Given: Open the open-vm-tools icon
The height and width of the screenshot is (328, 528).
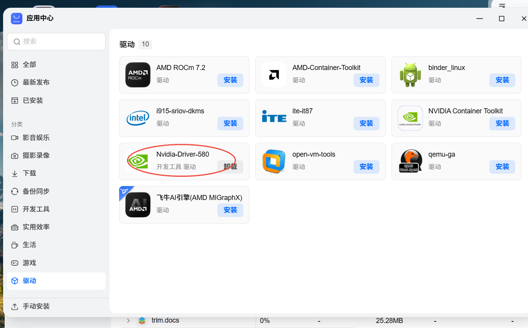Looking at the screenshot, I should pos(274,161).
